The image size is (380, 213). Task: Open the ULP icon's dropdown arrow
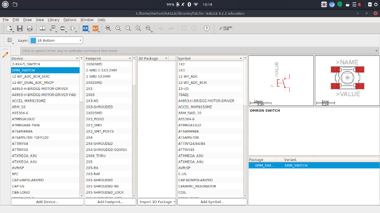[99, 31]
